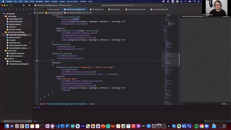Open the Editor menu
The image size is (231, 130).
click(x=47, y=1)
